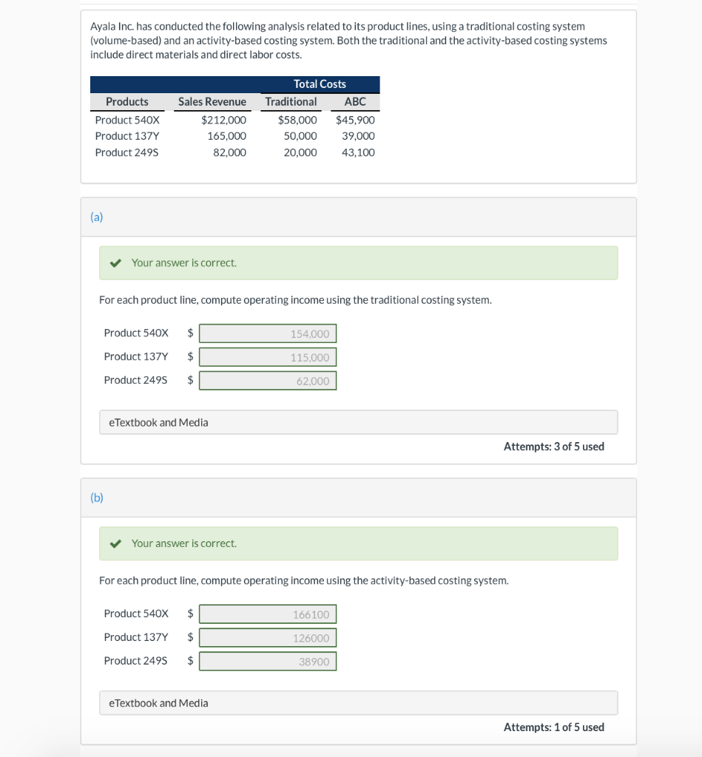702x757 pixels.
Task: Click the Ayala Inc. problem description paragraph
Action: click(x=349, y=41)
